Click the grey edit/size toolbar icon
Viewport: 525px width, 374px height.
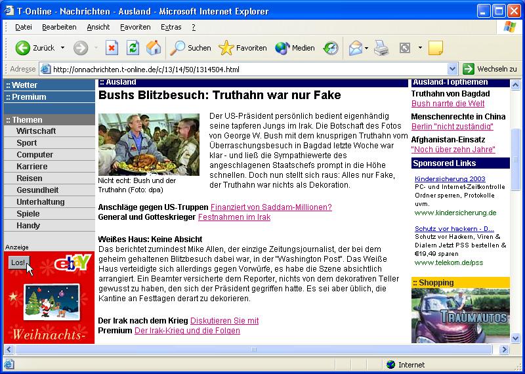tap(405, 49)
